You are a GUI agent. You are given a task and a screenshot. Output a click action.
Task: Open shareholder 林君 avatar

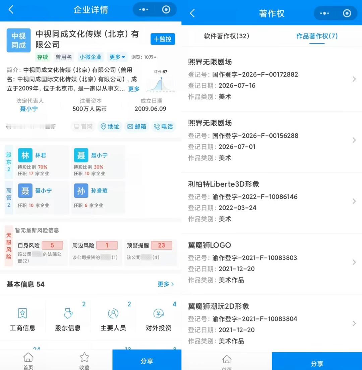[x=25, y=155]
